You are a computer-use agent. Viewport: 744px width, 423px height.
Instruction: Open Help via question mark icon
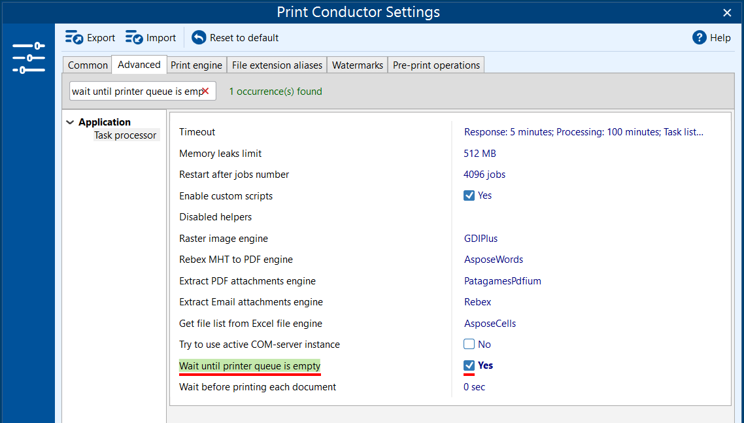pos(699,38)
